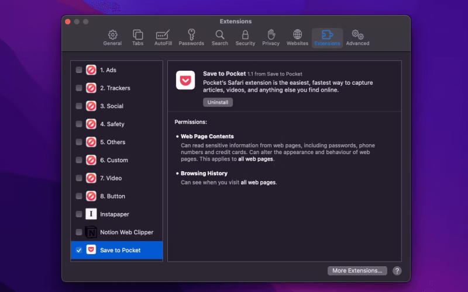This screenshot has height=292, width=468.
Task: Click the blocker icon beside 6. Custom
Action: click(x=91, y=160)
